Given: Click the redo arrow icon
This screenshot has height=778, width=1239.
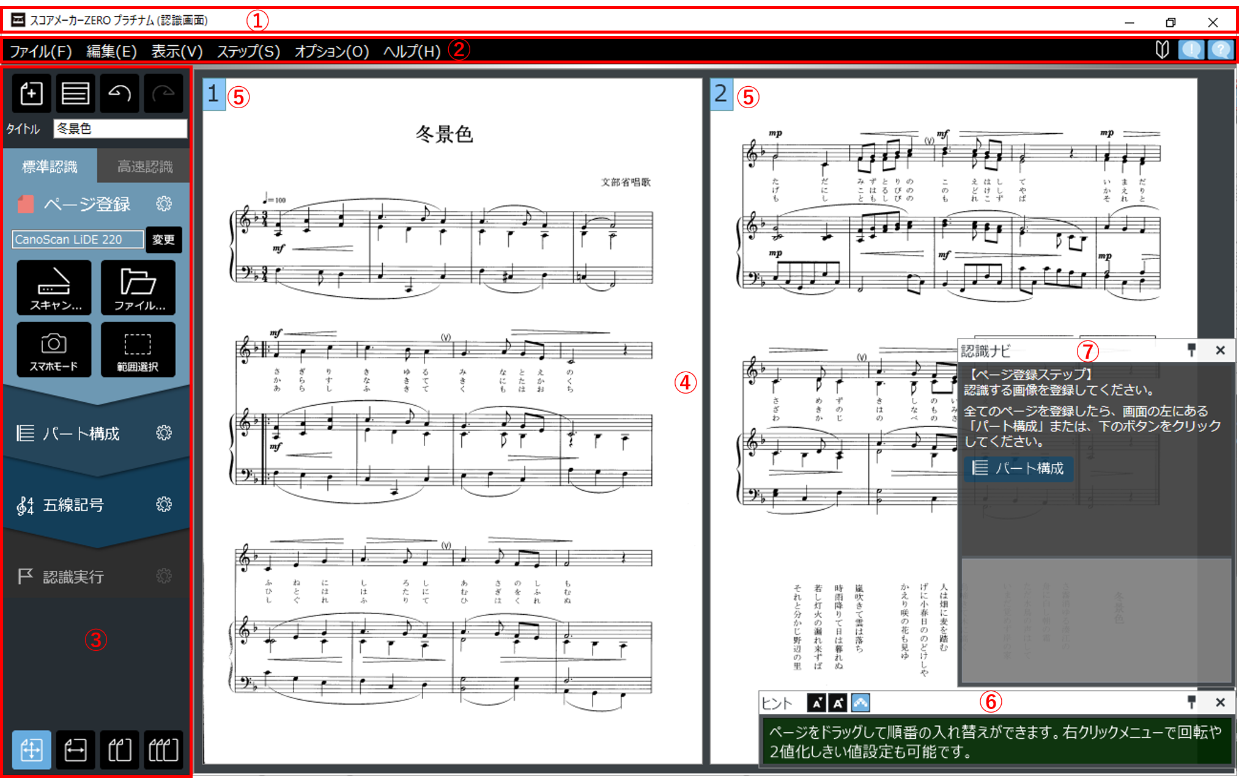Looking at the screenshot, I should click(x=163, y=94).
